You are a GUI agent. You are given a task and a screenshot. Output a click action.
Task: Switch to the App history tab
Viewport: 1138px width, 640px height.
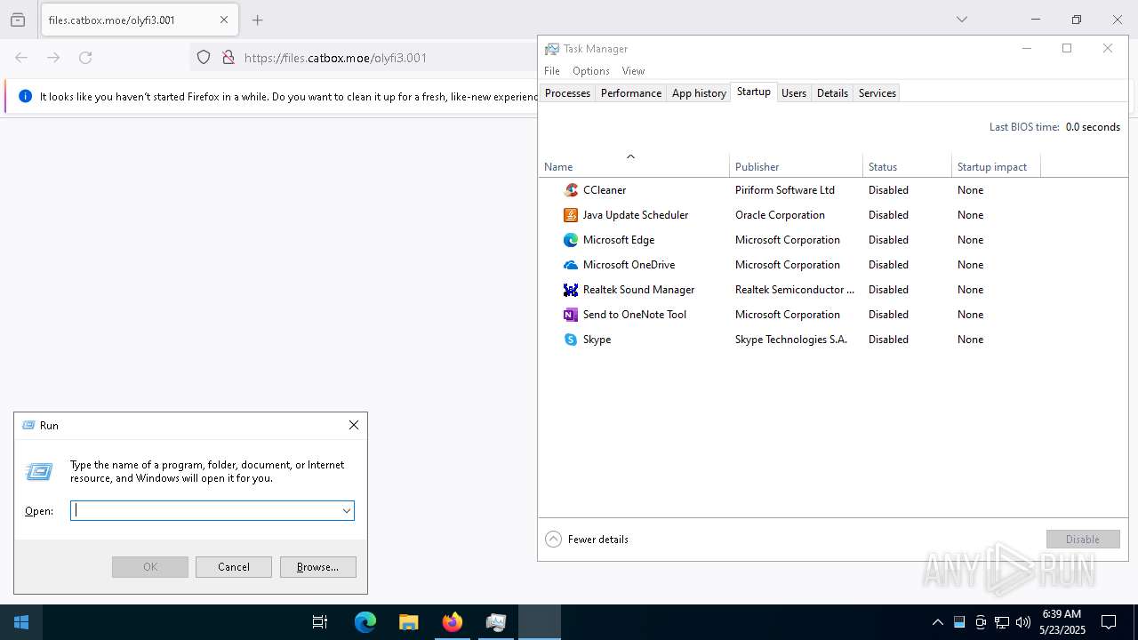[699, 93]
